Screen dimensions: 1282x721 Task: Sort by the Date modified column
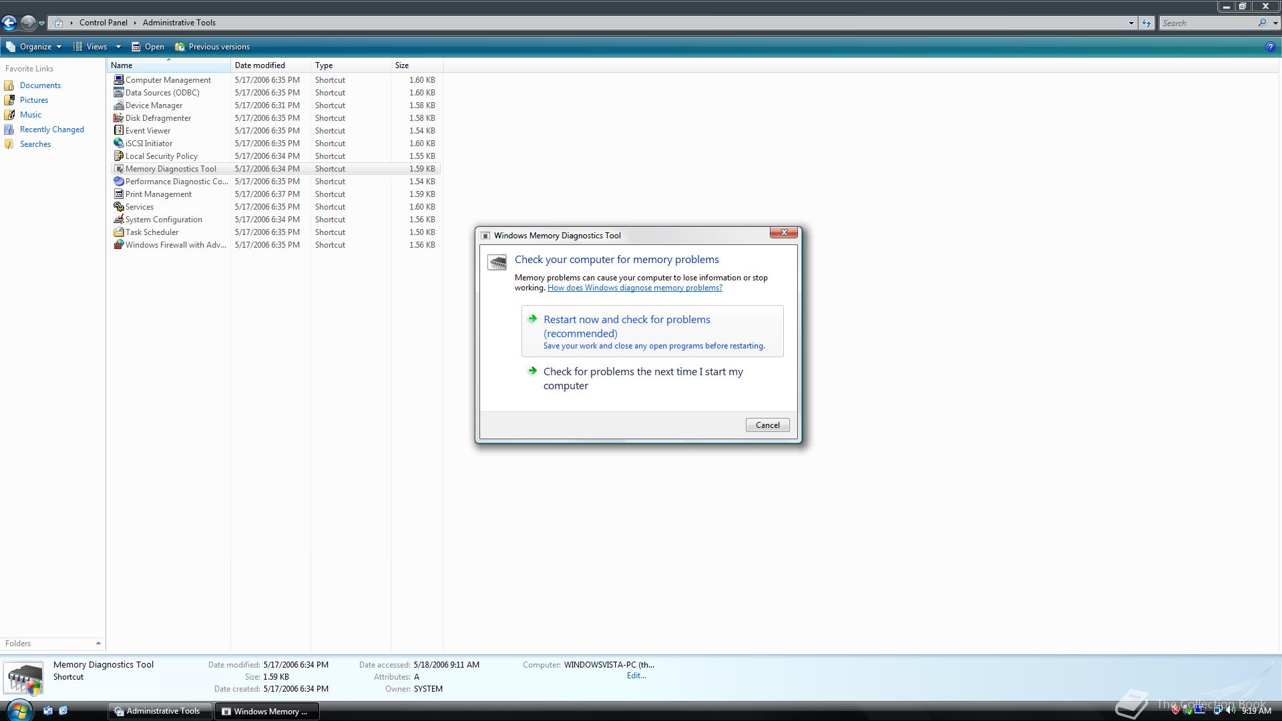[x=270, y=65]
